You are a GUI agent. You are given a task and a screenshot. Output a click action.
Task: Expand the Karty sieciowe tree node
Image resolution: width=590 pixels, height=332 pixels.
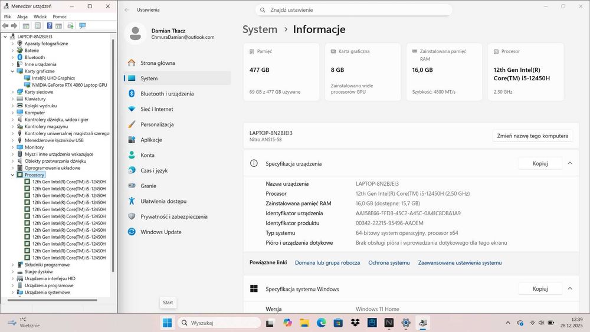pos(12,92)
